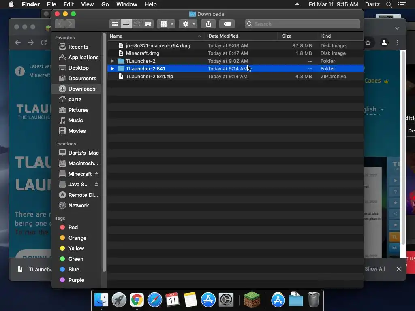The height and width of the screenshot is (311, 415).
Task: Open Spotlight search in menu bar
Action: point(389,4)
